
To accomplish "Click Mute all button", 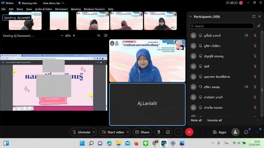I will pos(196,120).
